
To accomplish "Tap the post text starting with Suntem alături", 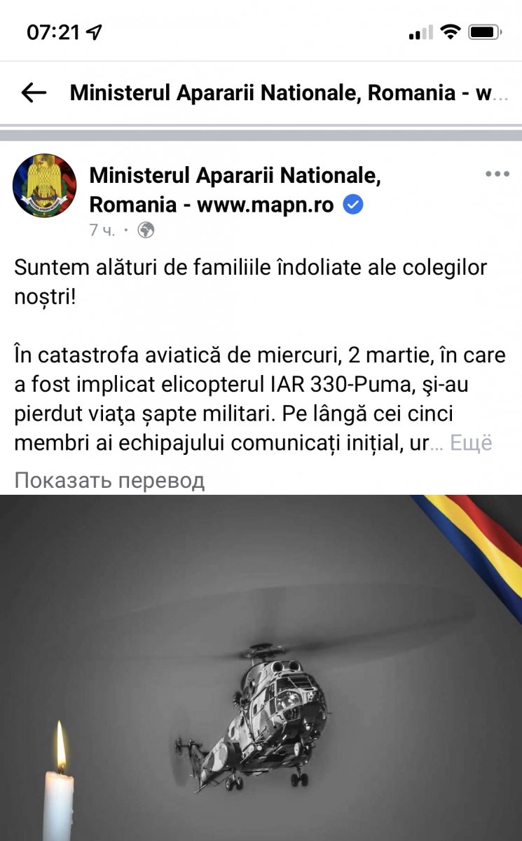I will coord(250,282).
